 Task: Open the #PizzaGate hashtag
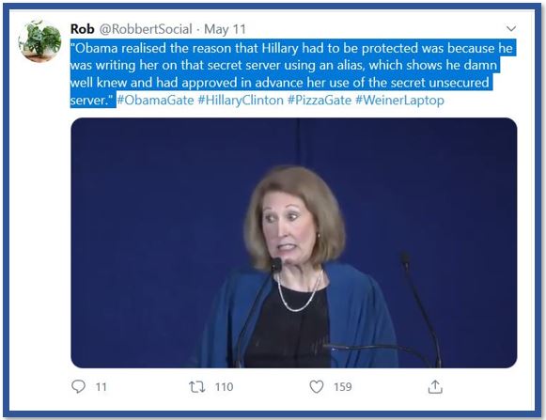coord(320,101)
